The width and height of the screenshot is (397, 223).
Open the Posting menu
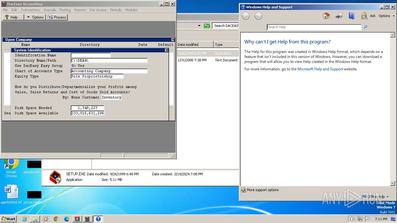(x=65, y=10)
